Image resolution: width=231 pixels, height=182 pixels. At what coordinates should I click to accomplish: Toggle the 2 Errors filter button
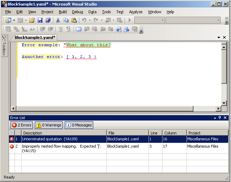22,125
